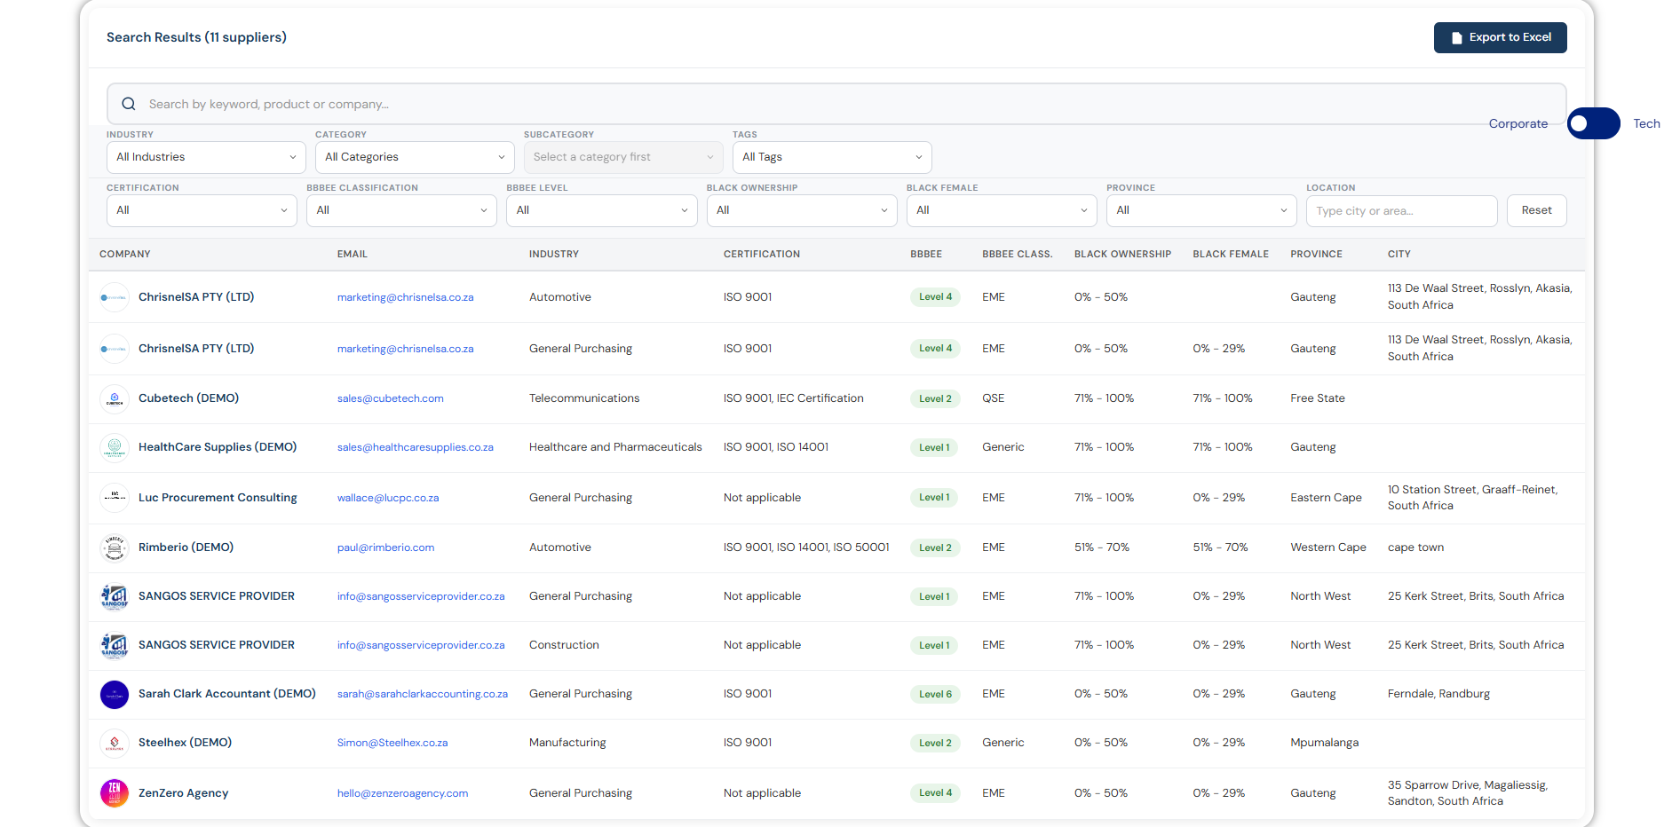Select the Steelhex (DEMO) logo
The image size is (1680, 827).
coord(114,743)
